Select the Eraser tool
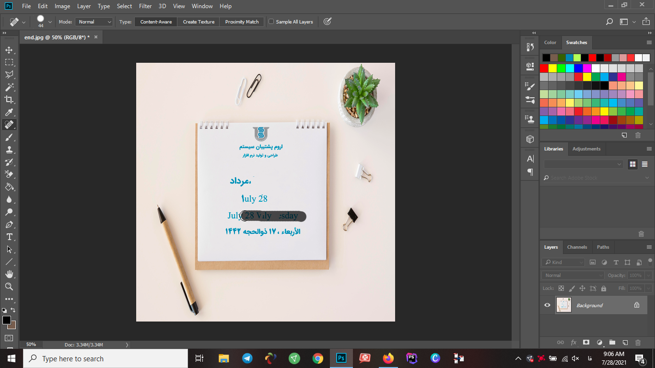Screen dimensions: 655x368 9,174
